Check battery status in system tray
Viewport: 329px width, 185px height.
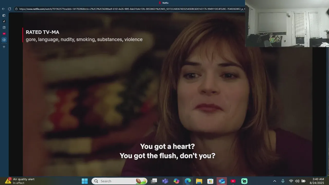(303, 181)
